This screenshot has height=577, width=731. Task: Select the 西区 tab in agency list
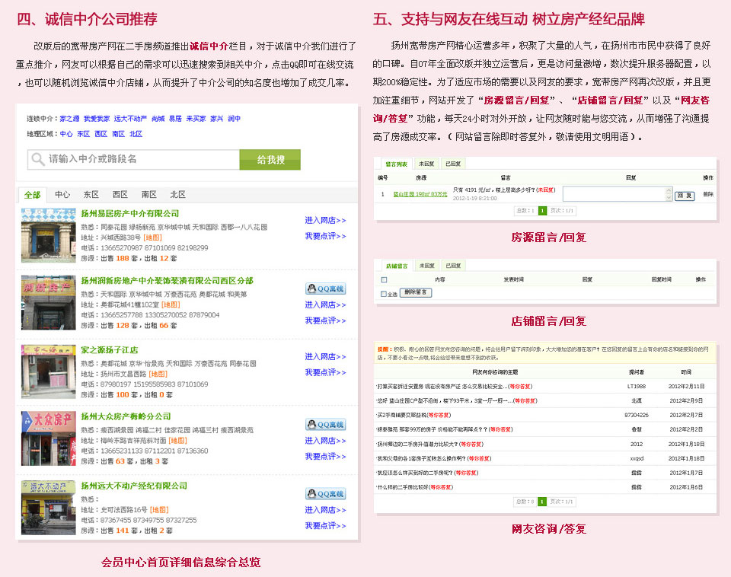[120, 195]
